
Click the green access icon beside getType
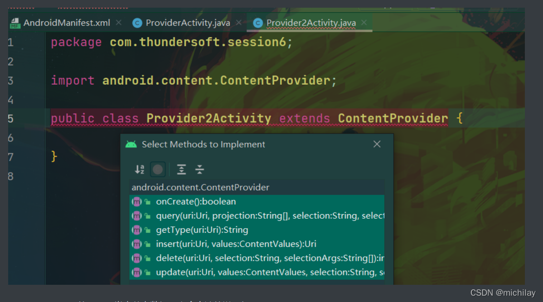coord(148,230)
